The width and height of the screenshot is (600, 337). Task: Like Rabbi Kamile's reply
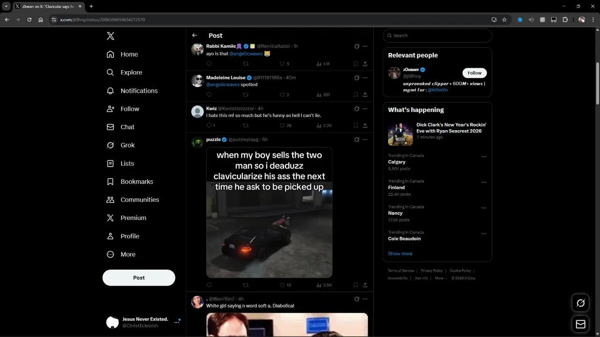282,64
